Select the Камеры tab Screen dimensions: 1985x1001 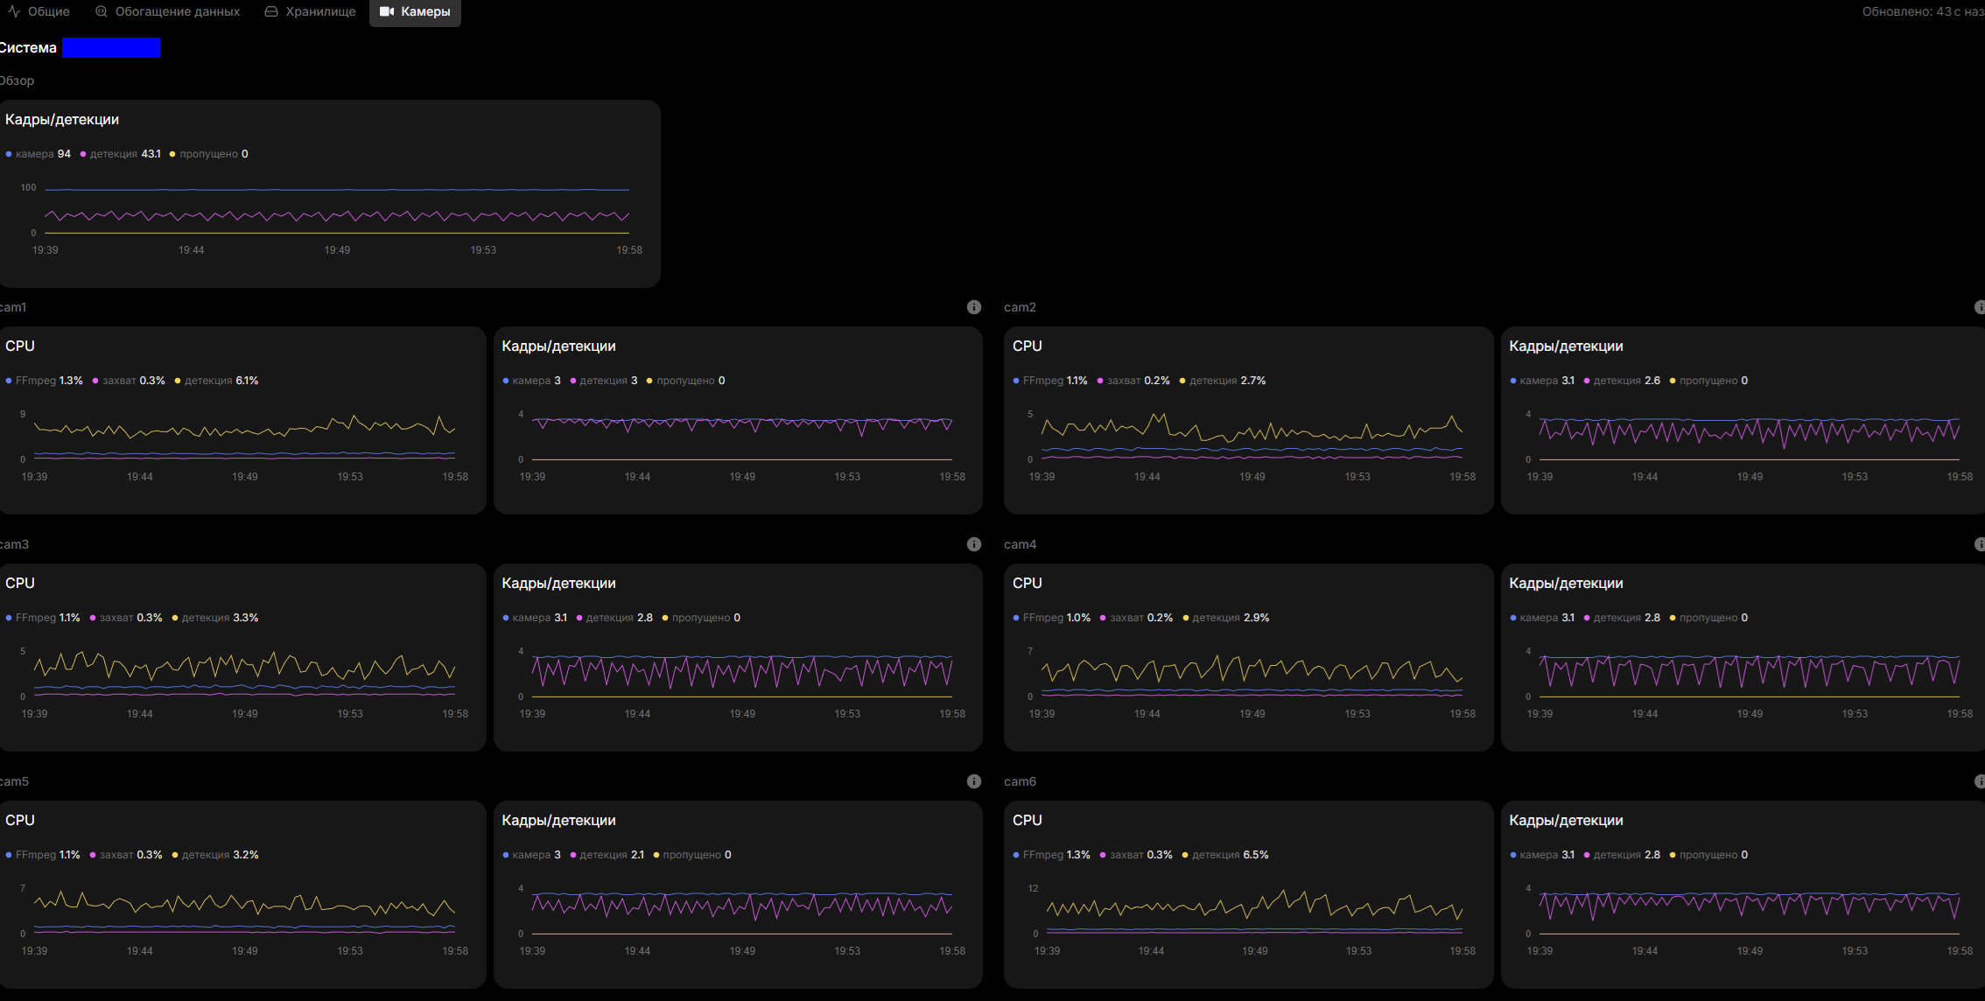[415, 11]
